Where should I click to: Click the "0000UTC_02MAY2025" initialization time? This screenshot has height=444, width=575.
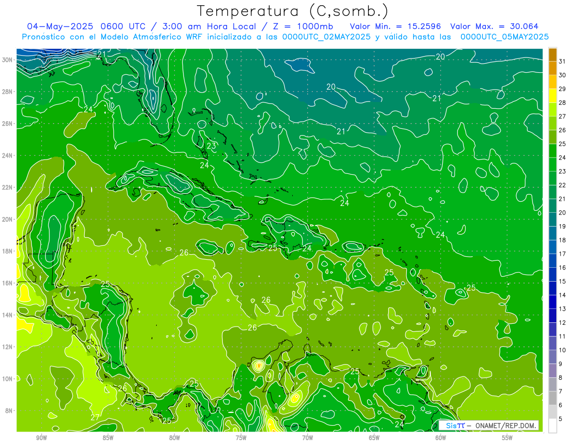[326, 36]
